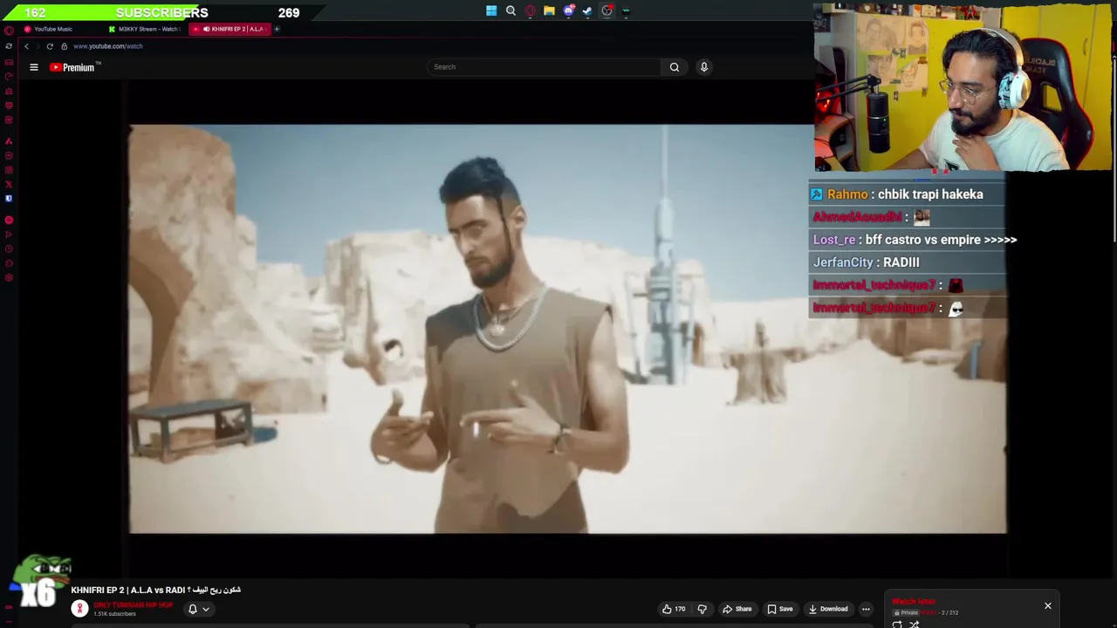Viewport: 1117px width, 628px height.
Task: Toggle loop on the Watch later playlist
Action: (x=897, y=624)
